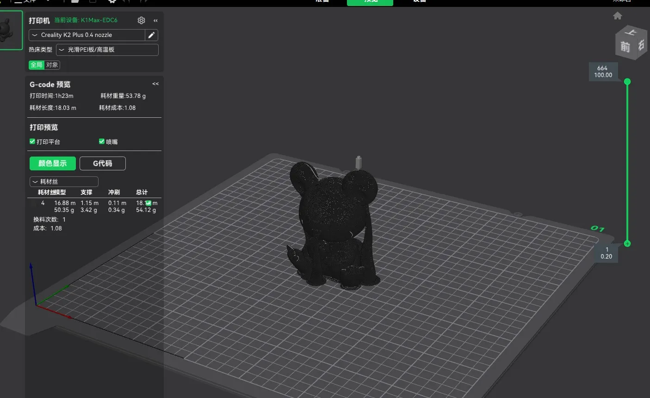Viewport: 650px width, 398px height.
Task: Click the nozzle marker above the model
Action: coord(359,163)
